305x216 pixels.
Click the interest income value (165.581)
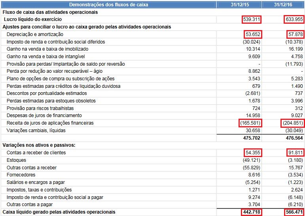(x=250, y=123)
